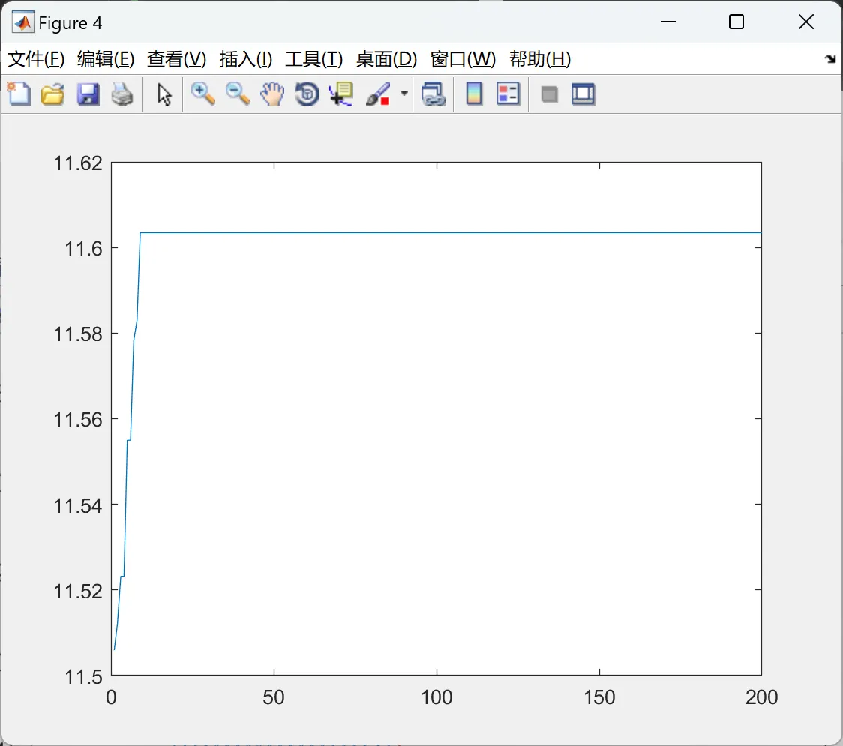Click the x-axis label 100
The height and width of the screenshot is (746, 843).
point(436,697)
